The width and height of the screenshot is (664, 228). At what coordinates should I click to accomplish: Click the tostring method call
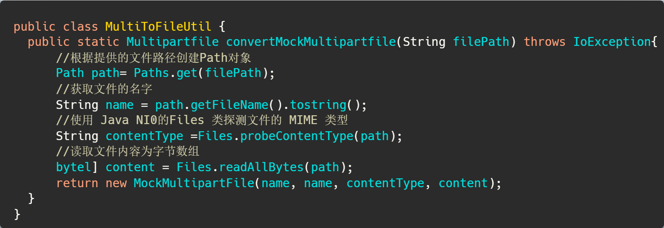coord(318,105)
